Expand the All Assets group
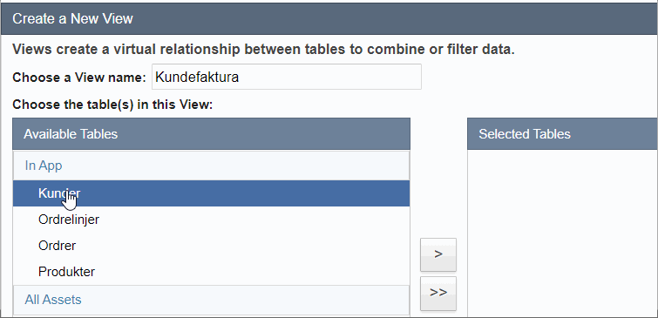This screenshot has width=658, height=318. (211, 300)
